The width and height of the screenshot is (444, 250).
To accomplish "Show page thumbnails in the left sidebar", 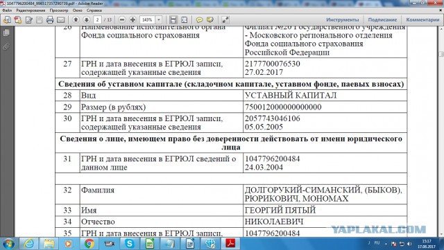I will 6,33.
